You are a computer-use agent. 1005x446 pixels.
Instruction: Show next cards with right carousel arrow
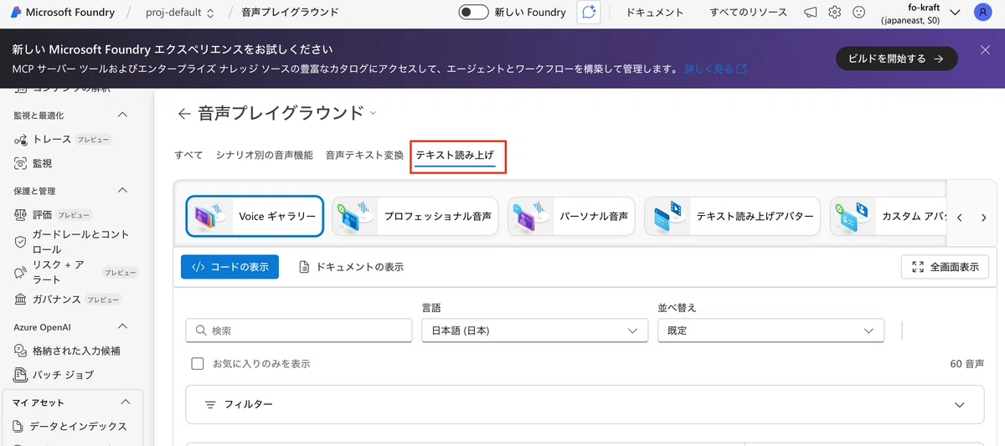point(984,218)
